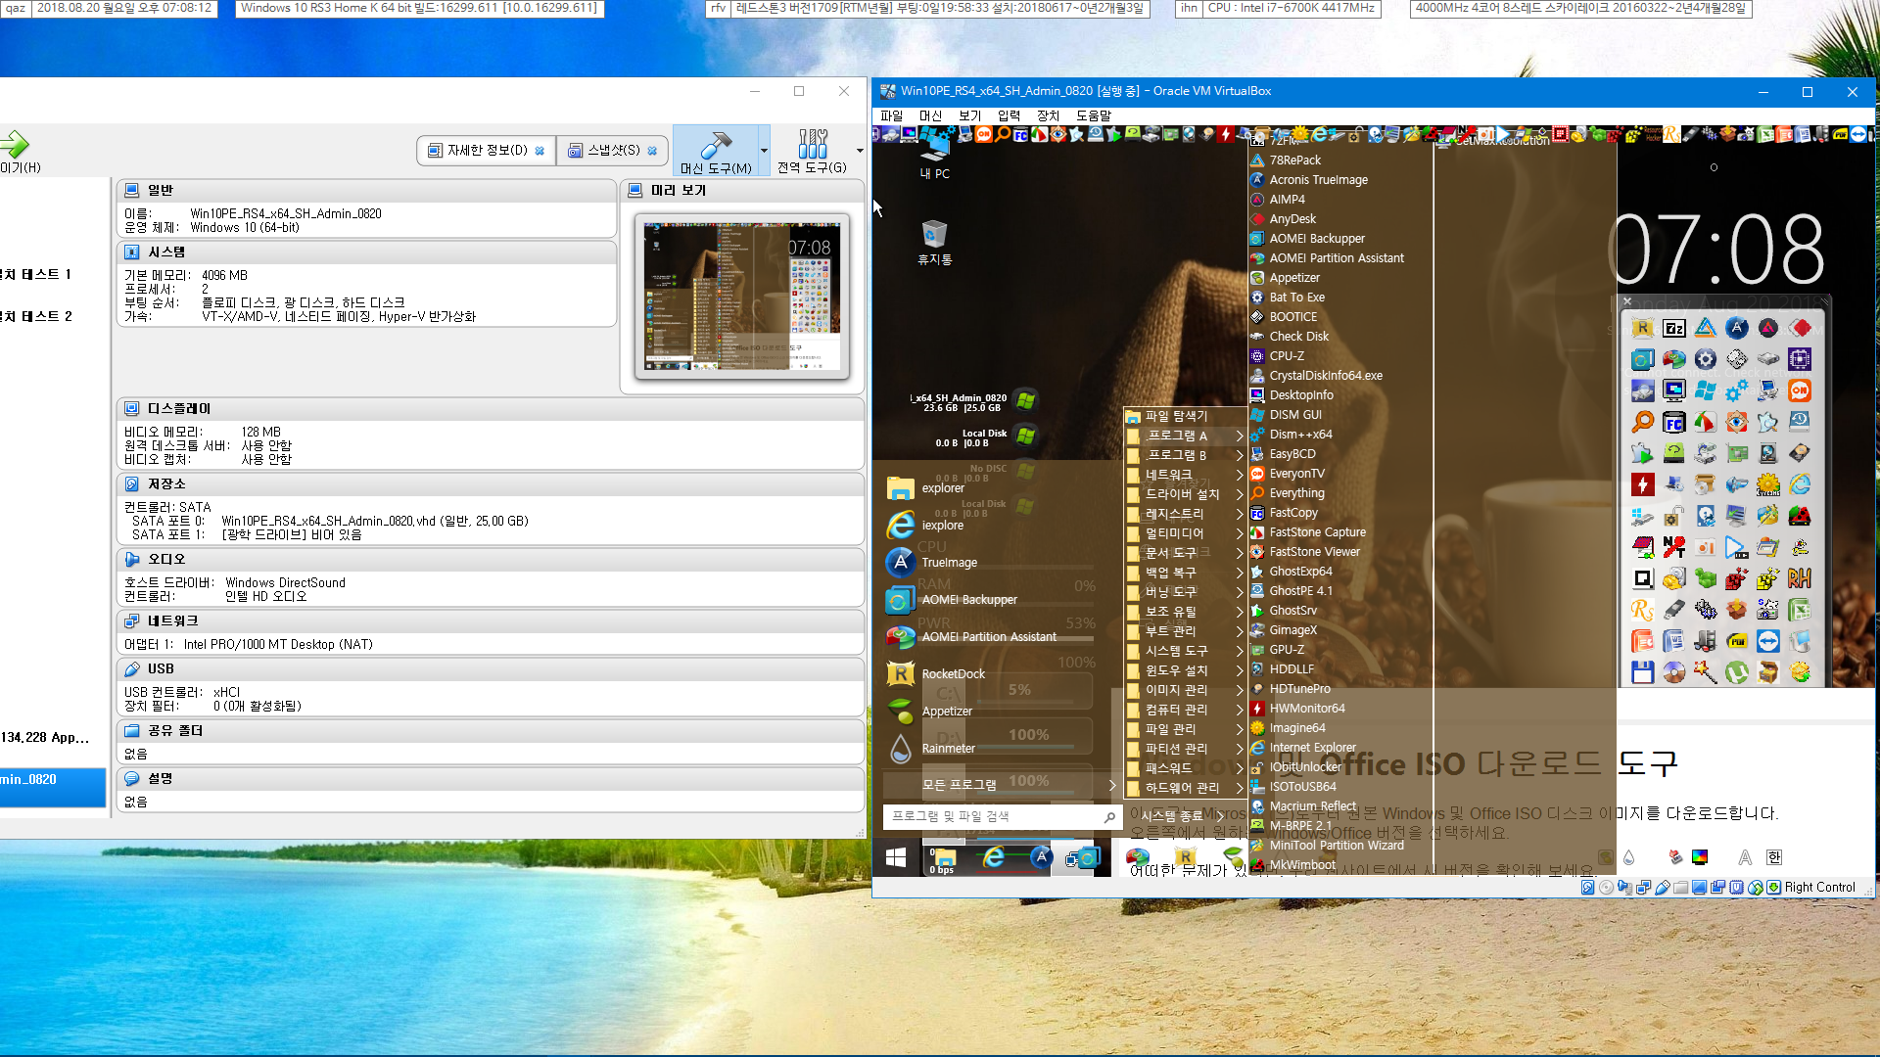Expand the 프로그램 B submenu
This screenshot has height=1057, width=1880.
point(1185,455)
